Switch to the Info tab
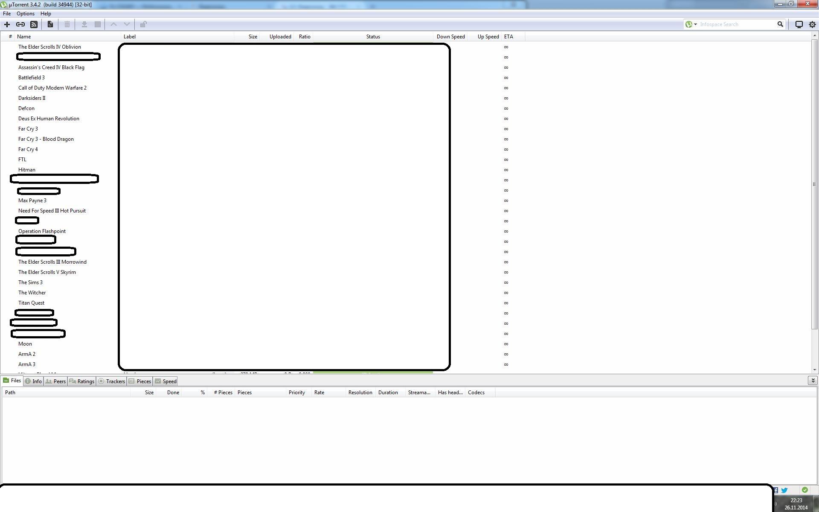The image size is (819, 512). point(33,381)
